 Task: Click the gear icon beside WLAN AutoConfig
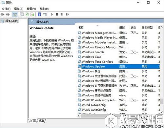pos(79,110)
